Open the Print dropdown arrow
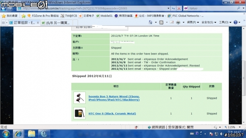Viewport: 246px width, 138px height. [x=183, y=22]
